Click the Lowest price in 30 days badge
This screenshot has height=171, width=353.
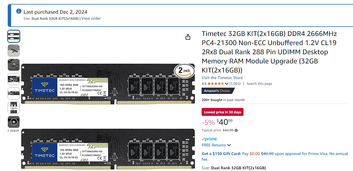click(222, 112)
